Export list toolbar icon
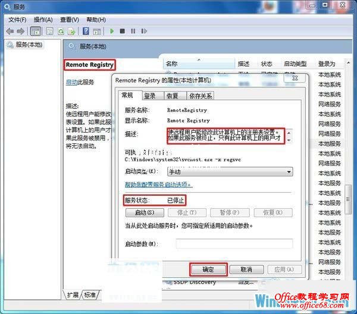The width and height of the screenshot is (357, 314). 72,31
